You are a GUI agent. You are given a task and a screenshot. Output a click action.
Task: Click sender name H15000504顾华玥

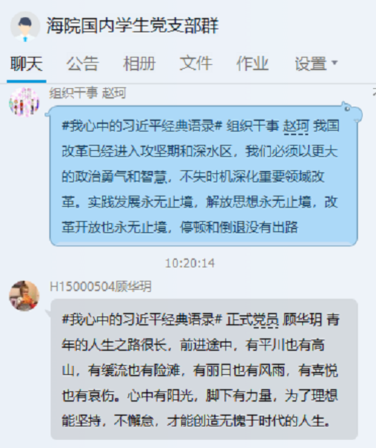(x=101, y=287)
